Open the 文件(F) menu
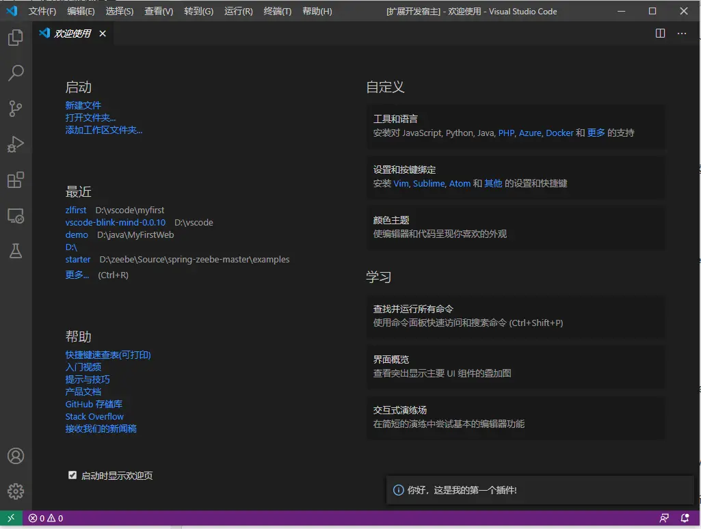 [42, 12]
